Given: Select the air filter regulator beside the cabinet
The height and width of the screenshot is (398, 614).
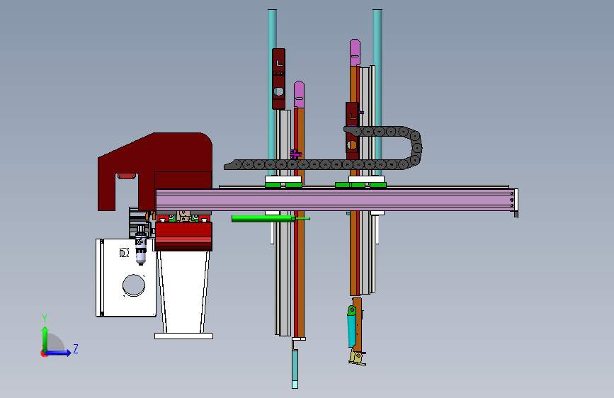Looking at the screenshot, I should (141, 246).
